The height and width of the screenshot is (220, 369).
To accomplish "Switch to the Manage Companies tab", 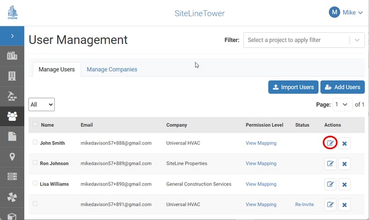I will pyautogui.click(x=112, y=69).
